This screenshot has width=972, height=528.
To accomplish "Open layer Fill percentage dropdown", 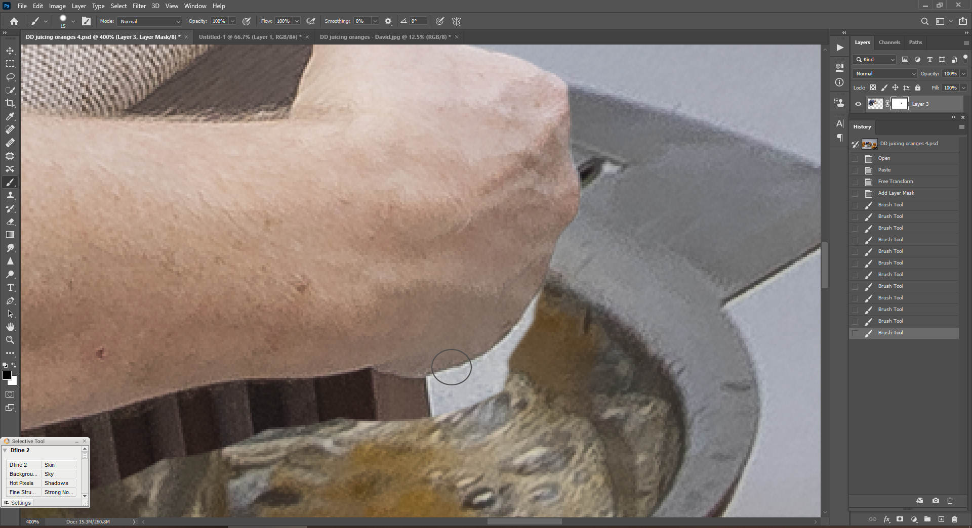I will (963, 88).
